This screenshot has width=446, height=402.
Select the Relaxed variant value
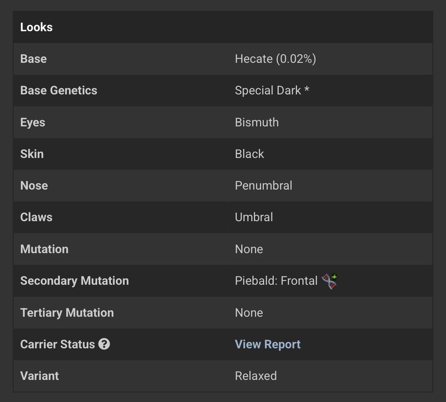point(256,375)
